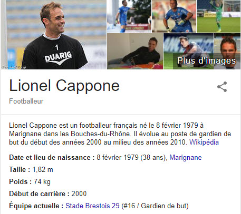Screen dimensions: 241x214
Task: Click the Taille 1,82 m row
Action: click(31, 169)
